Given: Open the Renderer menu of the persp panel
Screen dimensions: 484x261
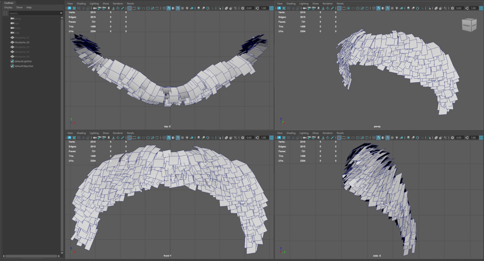Looking at the screenshot, I should click(328, 4).
